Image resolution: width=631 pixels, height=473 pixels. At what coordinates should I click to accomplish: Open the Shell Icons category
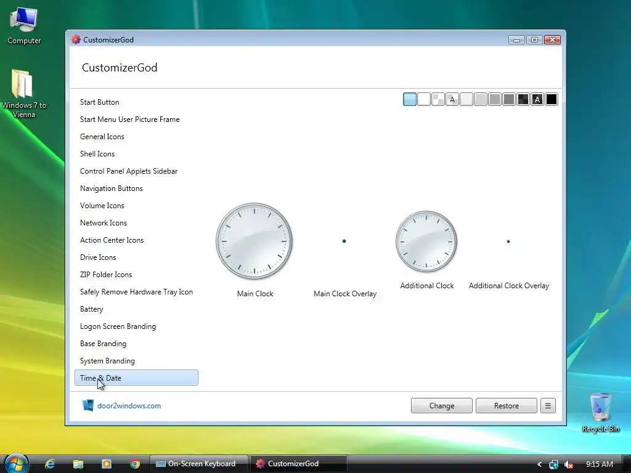136,154
